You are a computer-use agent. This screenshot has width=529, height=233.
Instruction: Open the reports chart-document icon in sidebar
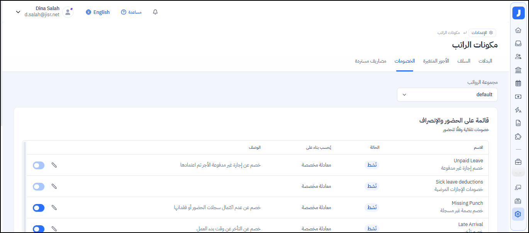518,123
